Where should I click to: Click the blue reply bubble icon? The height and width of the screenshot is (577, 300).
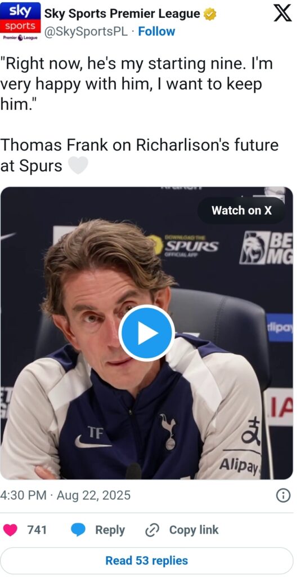click(x=78, y=530)
